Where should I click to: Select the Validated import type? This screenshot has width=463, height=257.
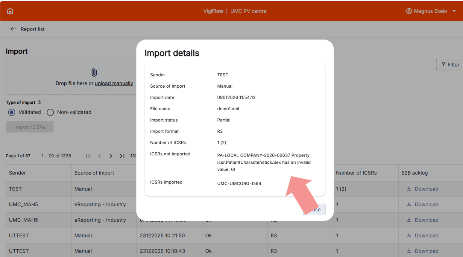pyautogui.click(x=12, y=112)
